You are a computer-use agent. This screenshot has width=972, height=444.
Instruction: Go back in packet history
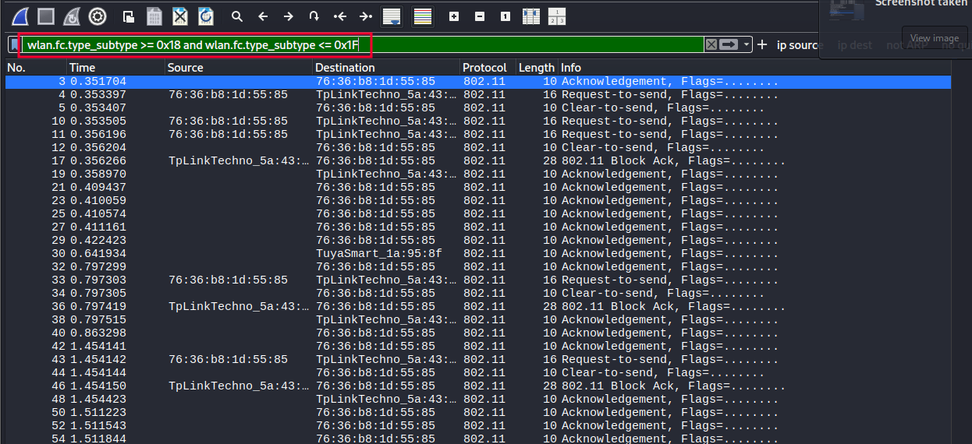click(x=263, y=16)
